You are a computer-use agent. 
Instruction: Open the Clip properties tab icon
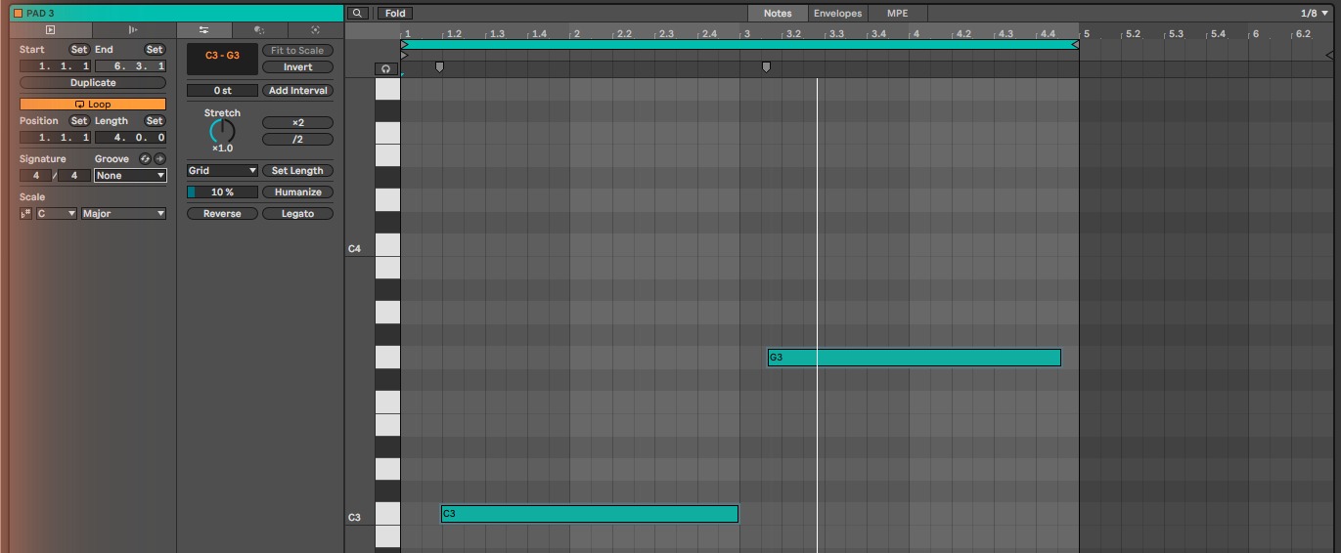tap(51, 30)
